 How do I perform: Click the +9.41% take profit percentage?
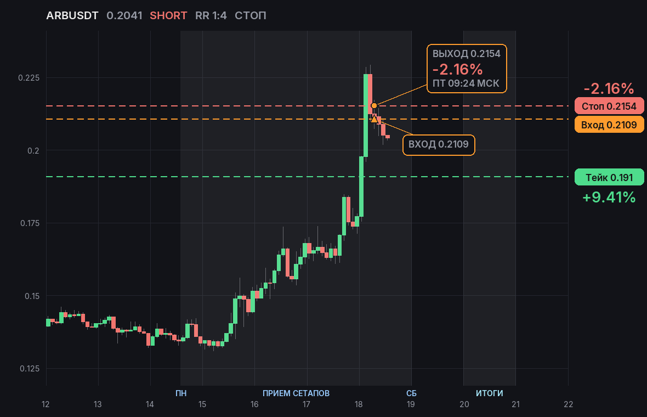[x=609, y=197]
